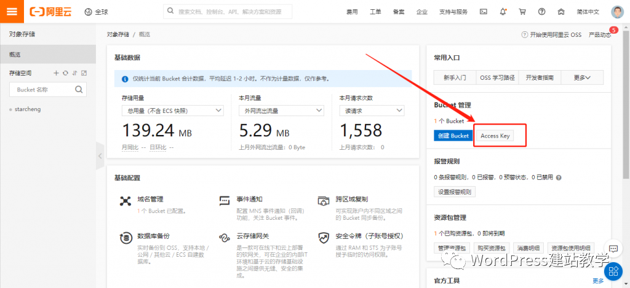Screen dimensions: 630x288
Task: Open the Cloud Shell terminal icon
Action: point(484,12)
